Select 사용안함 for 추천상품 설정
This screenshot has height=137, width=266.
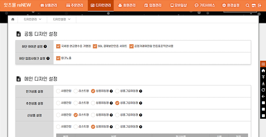pyautogui.click(x=58, y=103)
